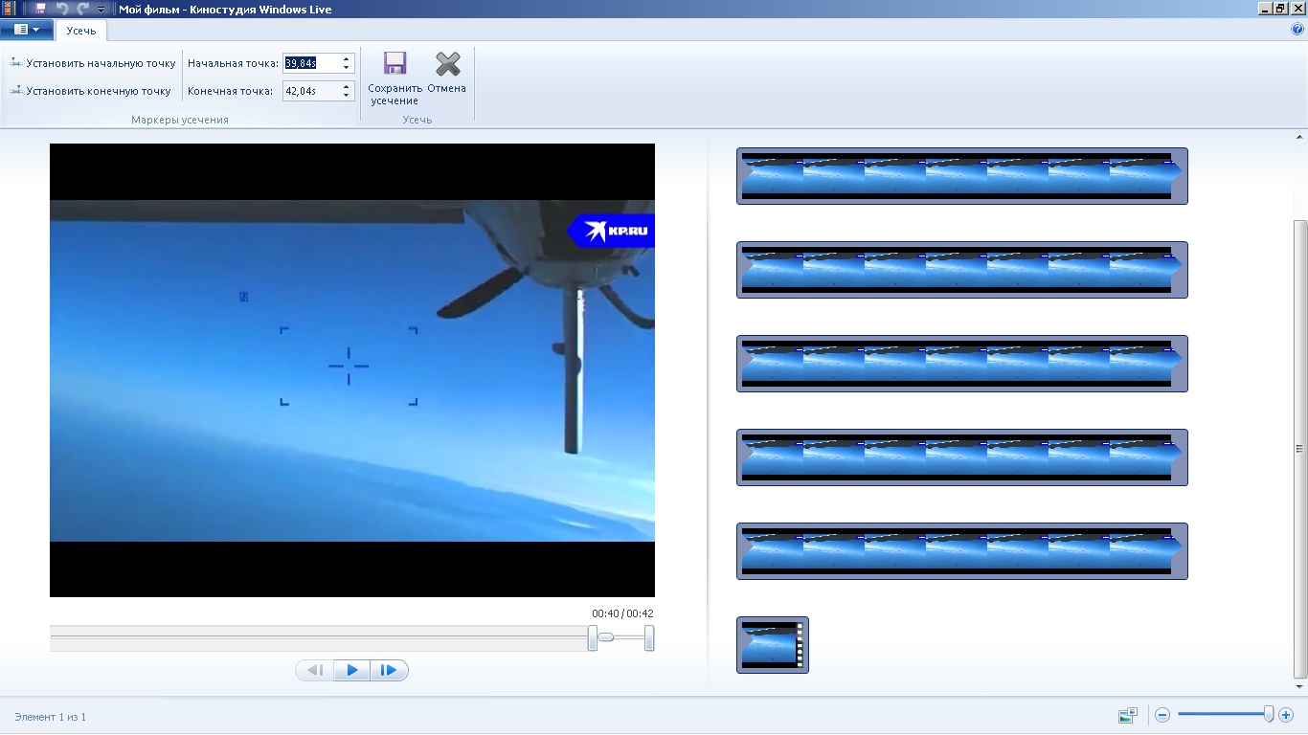Click the end point input field
The height and width of the screenshot is (735, 1308).
(310, 91)
